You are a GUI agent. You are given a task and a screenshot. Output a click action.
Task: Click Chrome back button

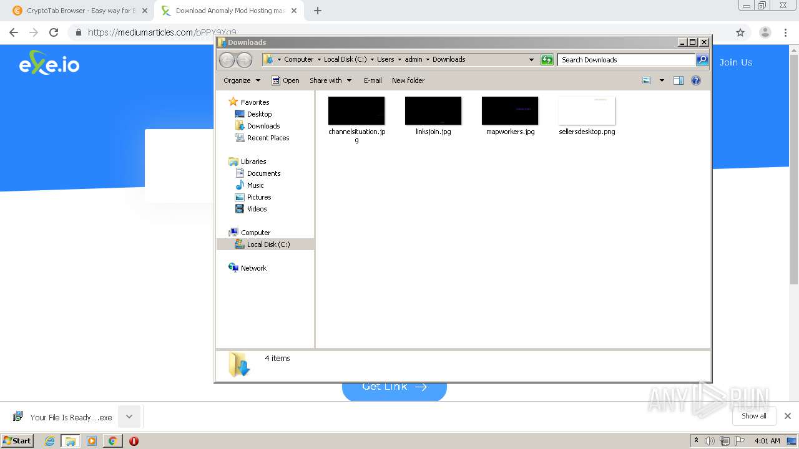click(x=14, y=32)
